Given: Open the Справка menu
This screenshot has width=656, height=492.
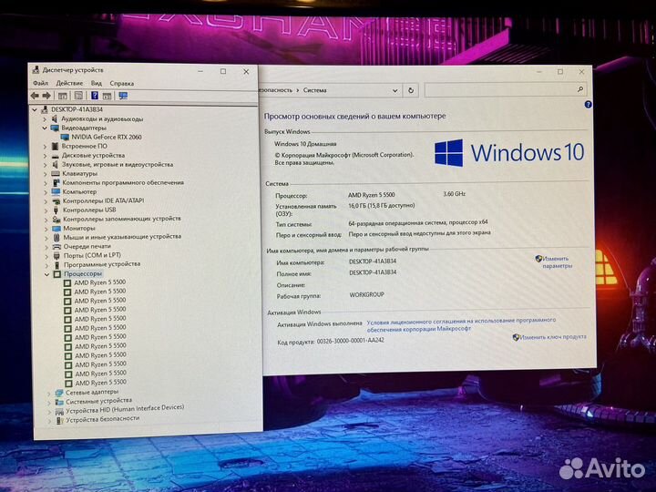Looking at the screenshot, I should pos(122,83).
